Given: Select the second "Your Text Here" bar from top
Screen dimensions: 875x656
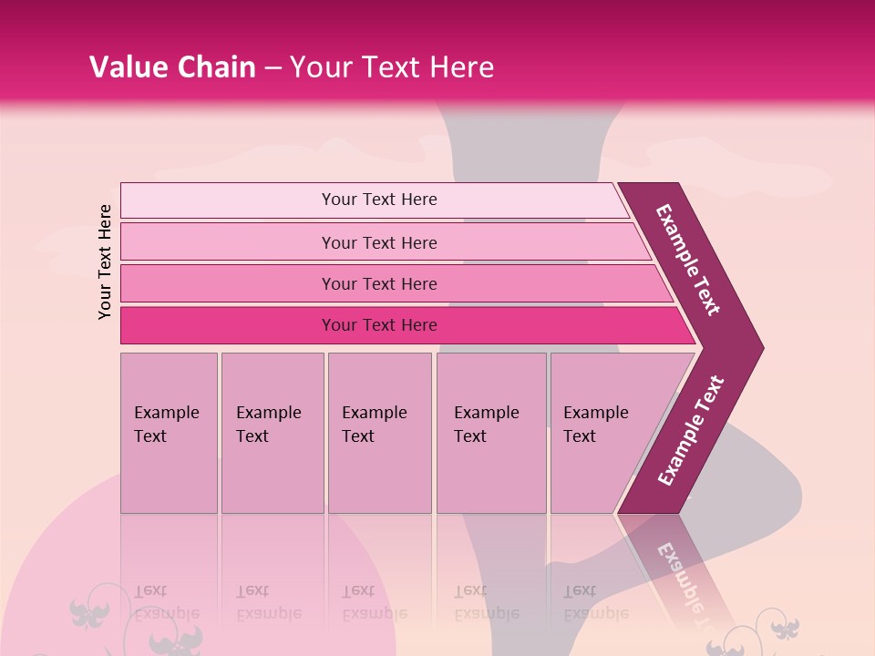Looking at the screenshot, I should click(379, 242).
